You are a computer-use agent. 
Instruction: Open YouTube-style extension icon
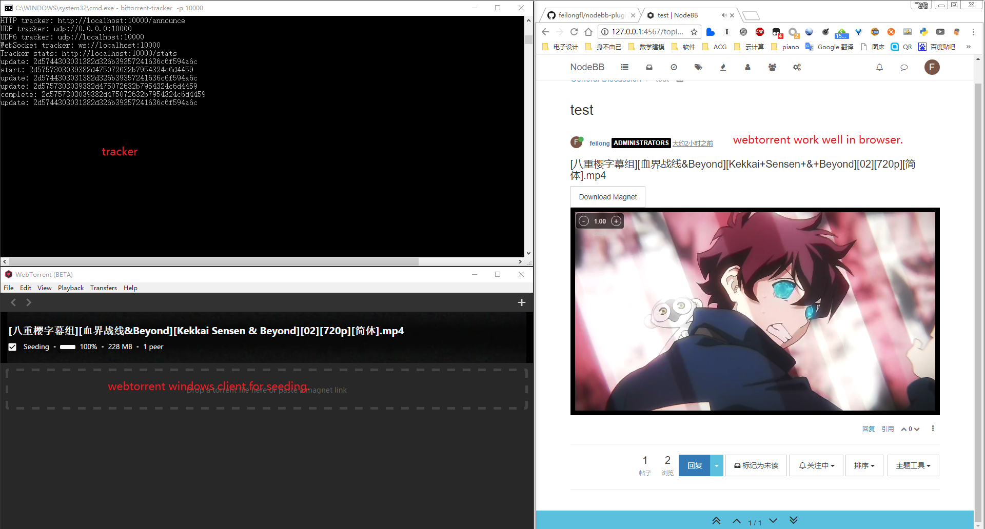940,32
